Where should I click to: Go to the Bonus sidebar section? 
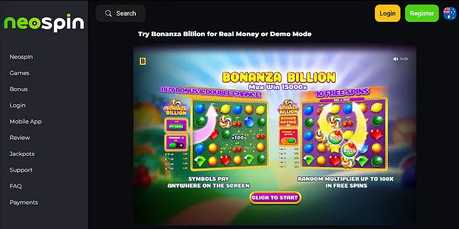pyautogui.click(x=19, y=89)
